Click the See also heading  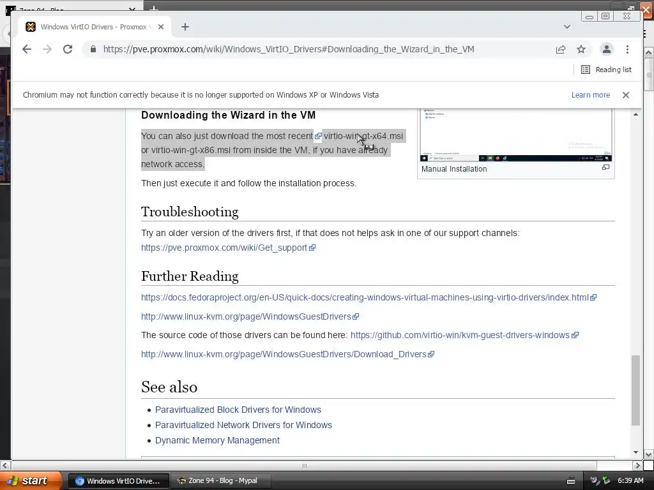pos(169,387)
